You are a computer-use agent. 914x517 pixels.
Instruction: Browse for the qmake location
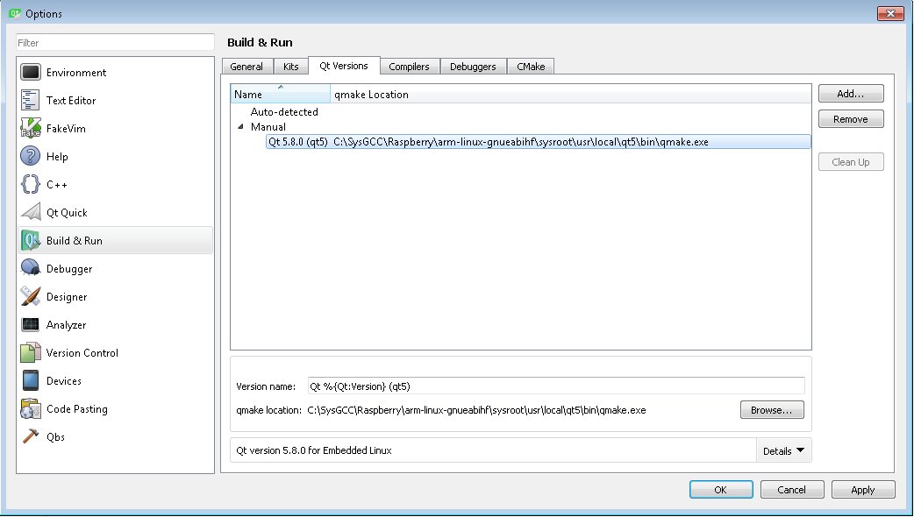pyautogui.click(x=772, y=410)
